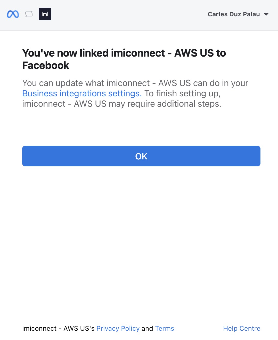Click the word "and" between footer links

coord(147,328)
